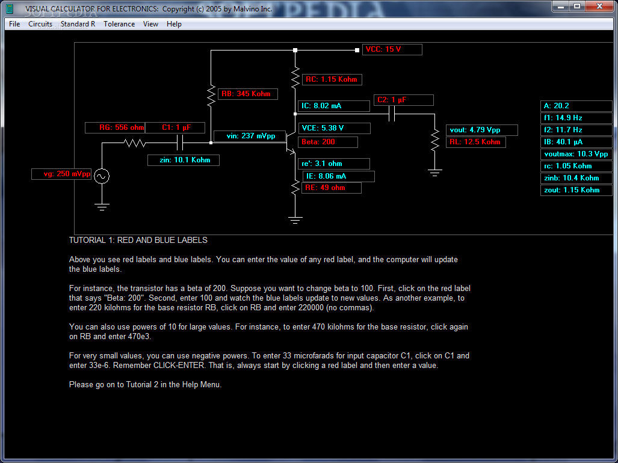Viewport: 618px width, 463px height.
Task: Select the red RB: 345 Kohm label
Action: tap(248, 94)
